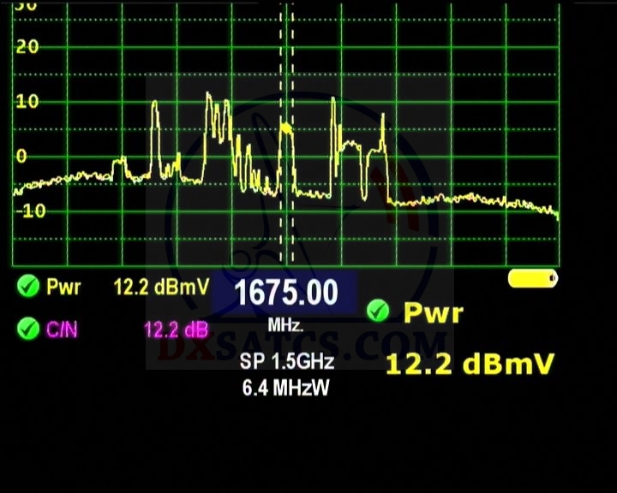Click the green check icon beside small Pwr

(28, 287)
